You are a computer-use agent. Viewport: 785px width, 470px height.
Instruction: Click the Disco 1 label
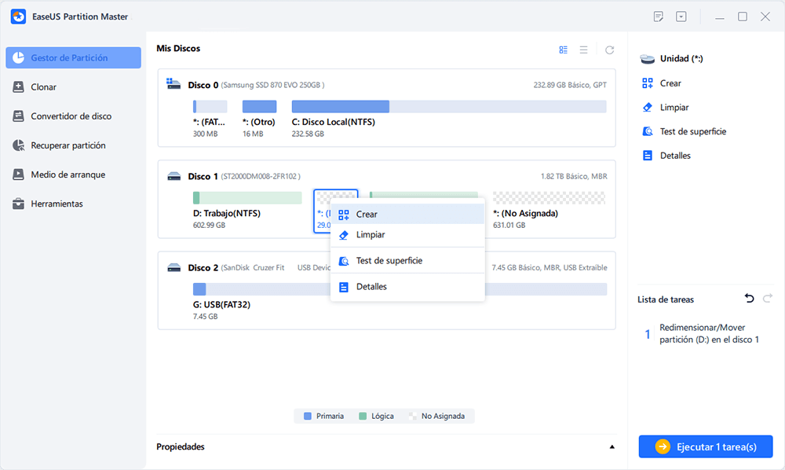203,176
